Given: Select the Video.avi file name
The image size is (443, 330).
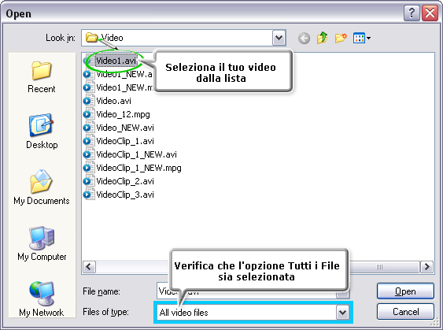Looking at the screenshot, I should [x=113, y=101].
